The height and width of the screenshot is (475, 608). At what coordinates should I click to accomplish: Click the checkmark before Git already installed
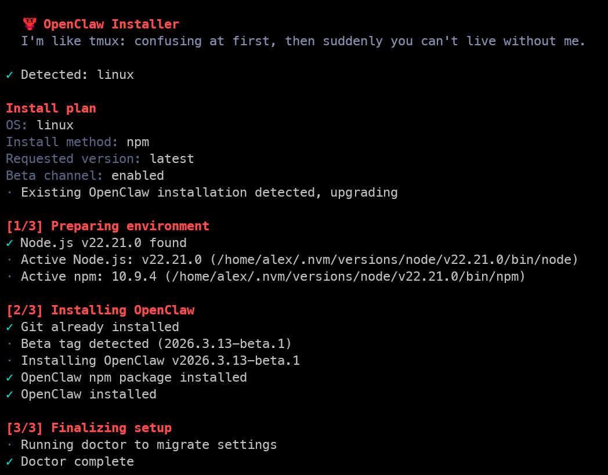click(10, 327)
